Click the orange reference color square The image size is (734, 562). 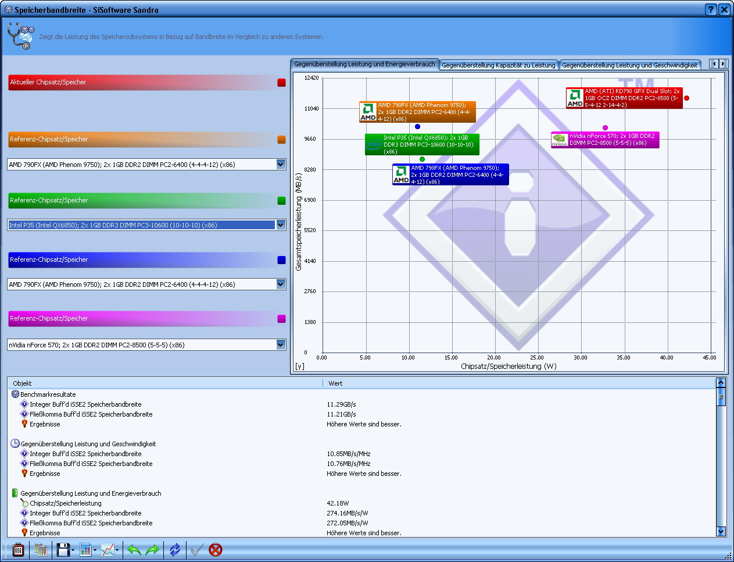(281, 140)
